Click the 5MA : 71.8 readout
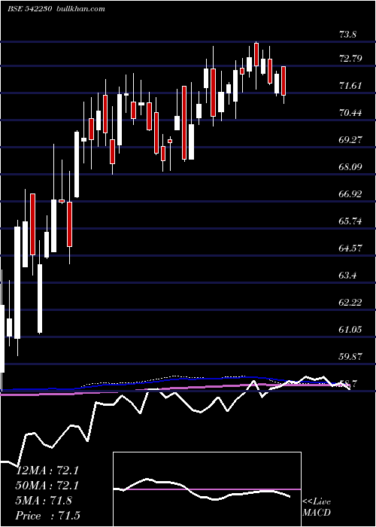The height and width of the screenshot is (527, 376). [44, 501]
